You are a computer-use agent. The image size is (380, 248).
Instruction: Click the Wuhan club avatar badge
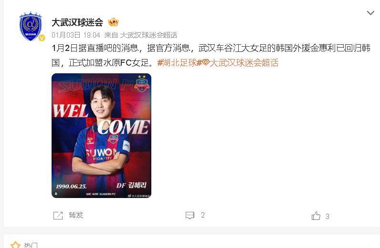coord(31,26)
